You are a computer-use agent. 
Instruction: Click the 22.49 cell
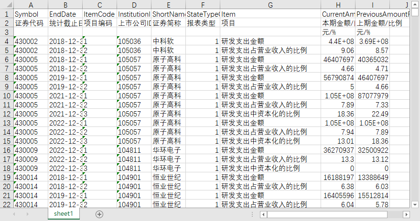[373, 114]
